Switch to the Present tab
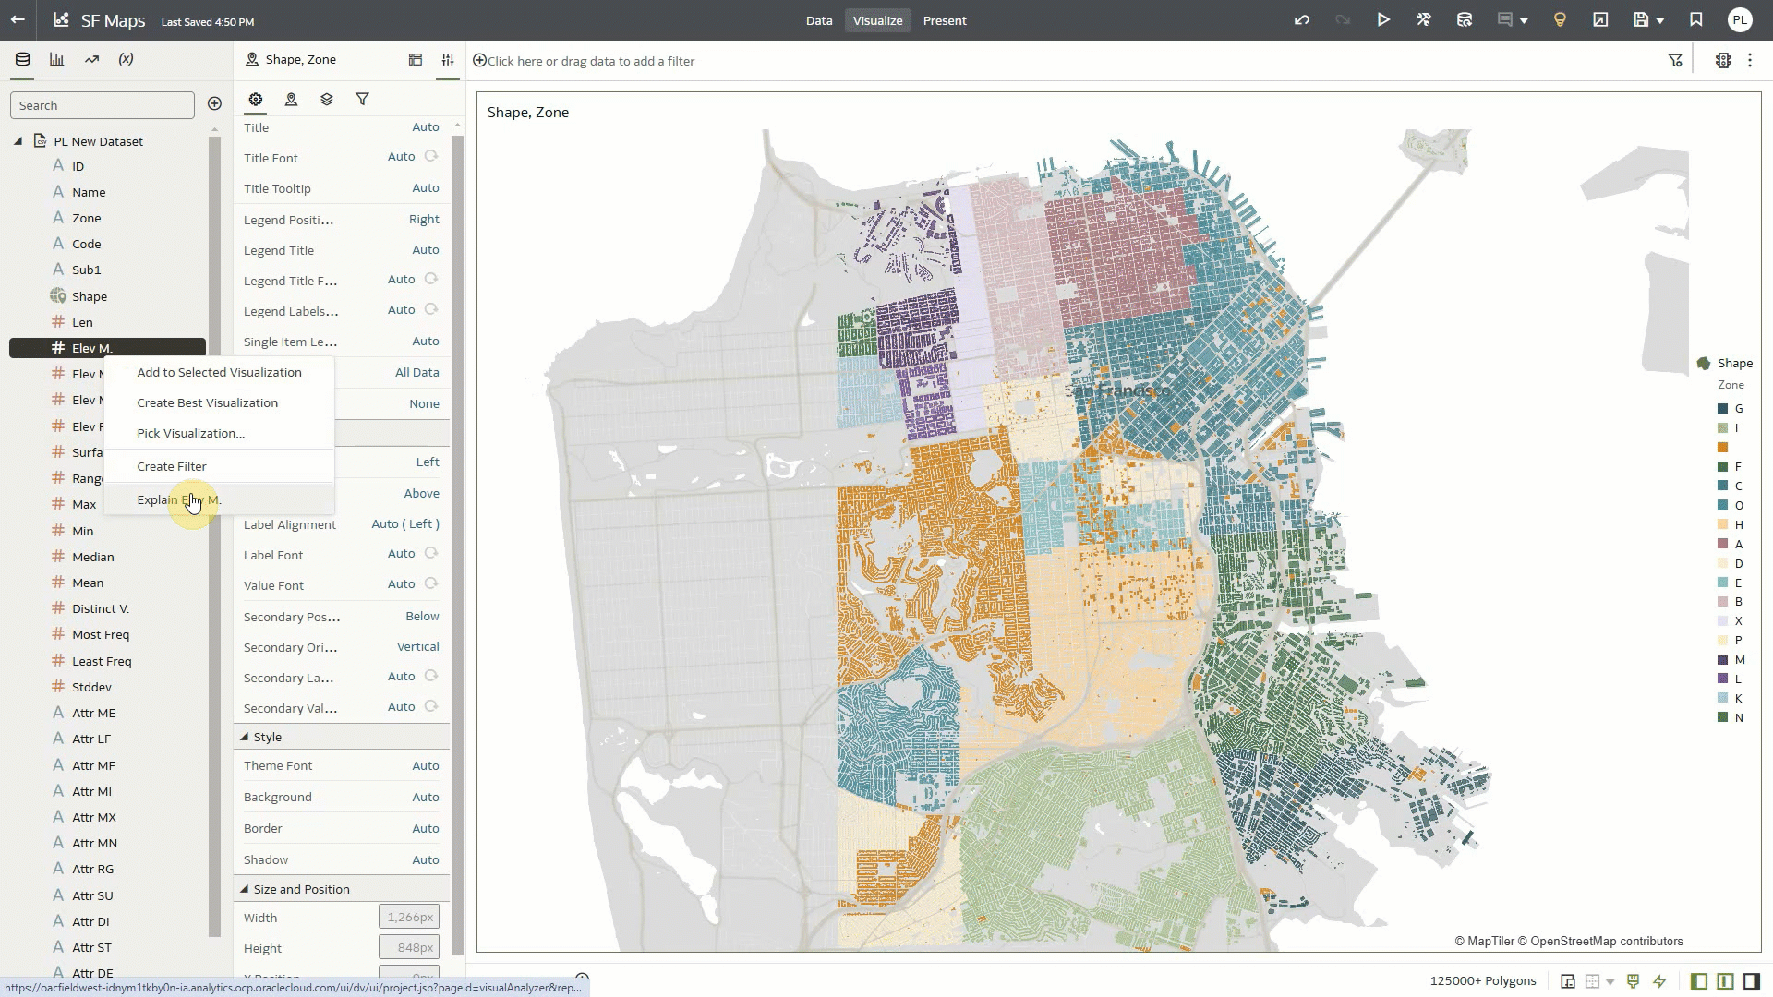 point(945,20)
